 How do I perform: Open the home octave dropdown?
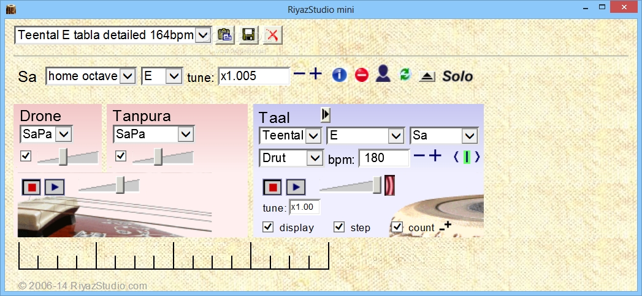[x=91, y=76]
